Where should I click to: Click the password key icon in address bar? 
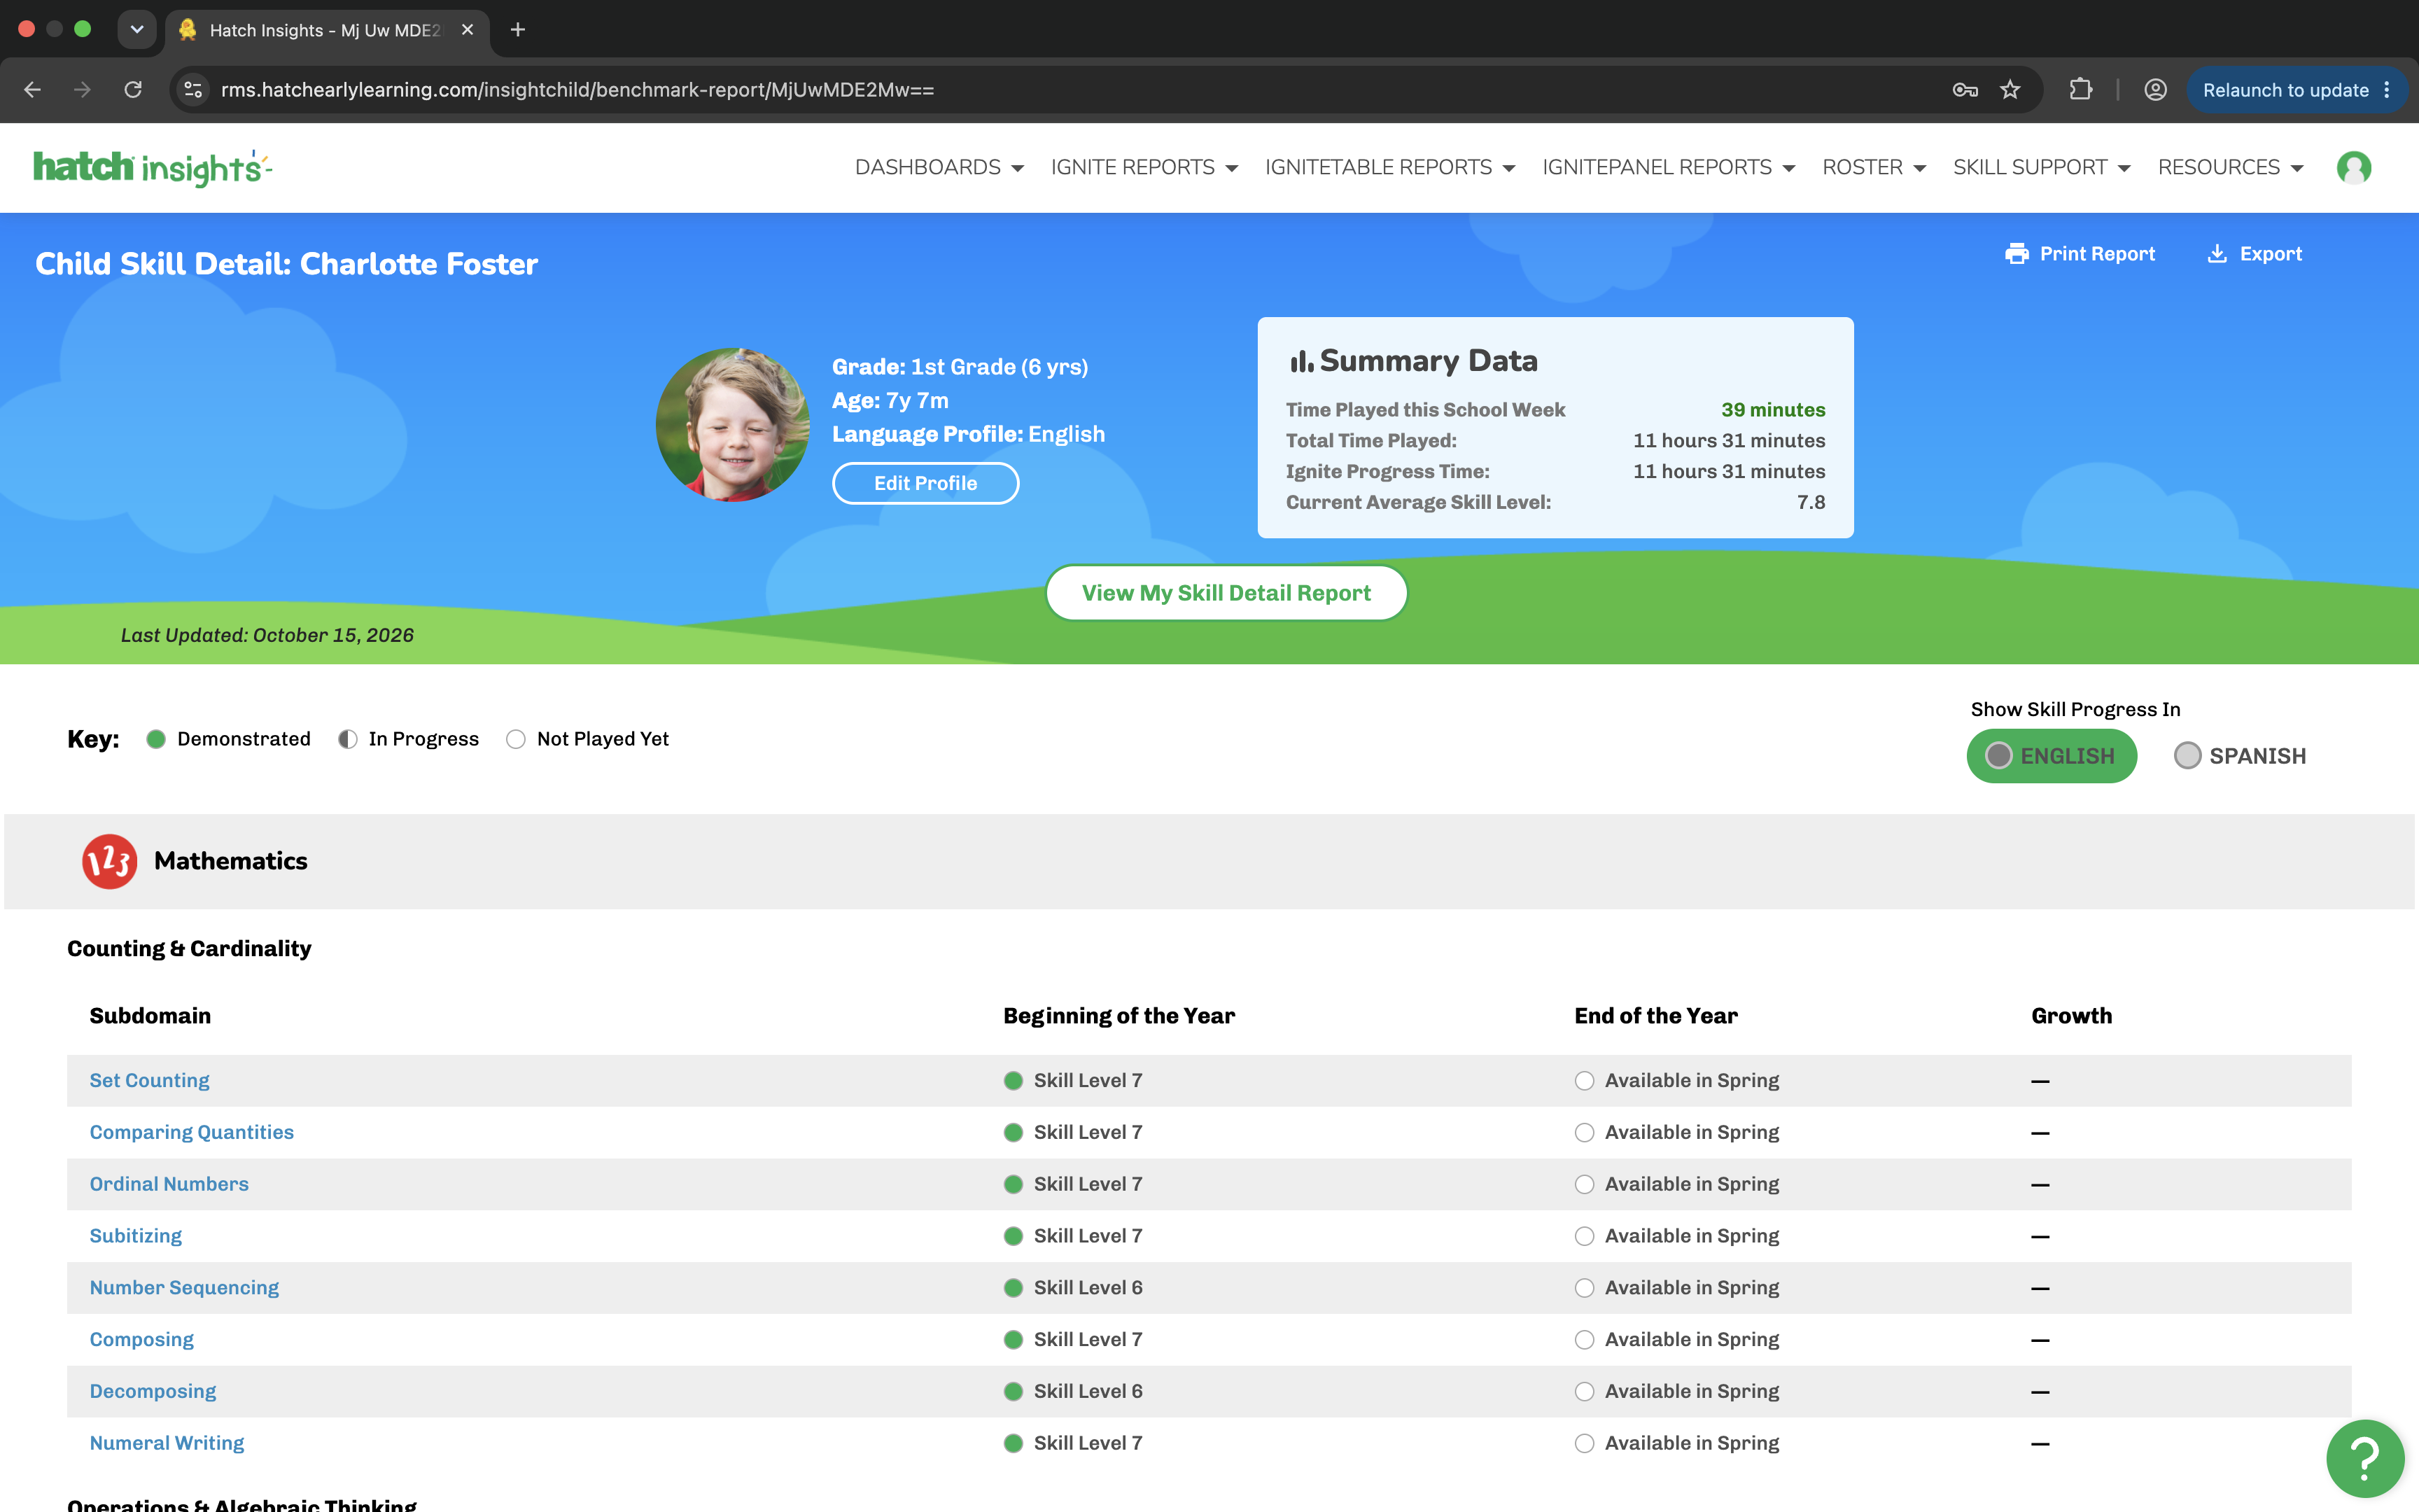[x=1964, y=90]
